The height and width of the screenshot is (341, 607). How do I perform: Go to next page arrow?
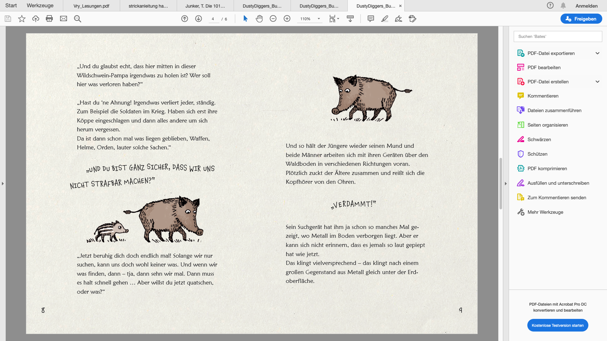[x=199, y=19]
